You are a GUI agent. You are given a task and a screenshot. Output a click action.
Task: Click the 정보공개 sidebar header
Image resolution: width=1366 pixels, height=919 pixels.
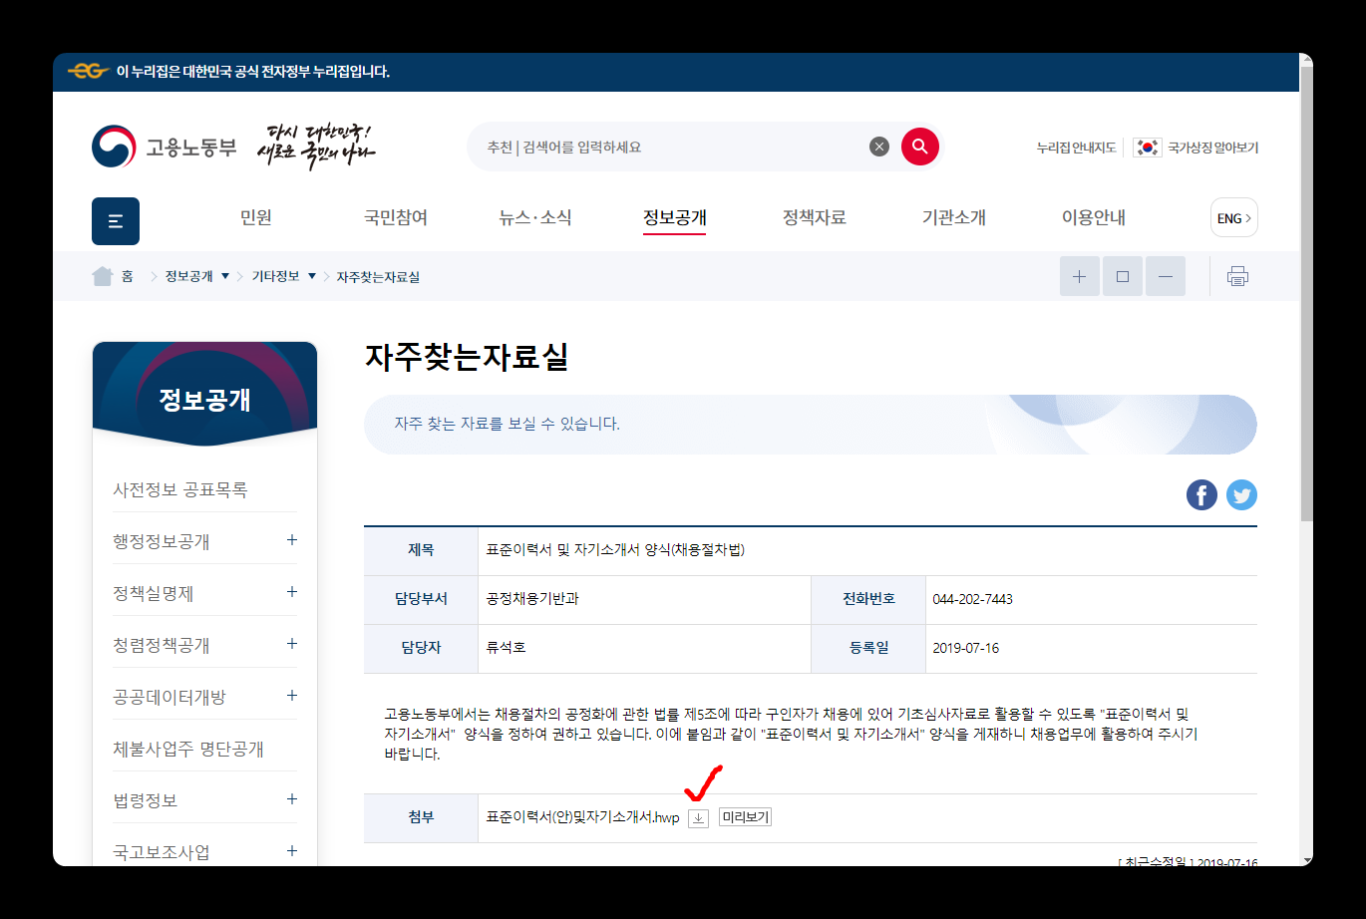tap(204, 400)
